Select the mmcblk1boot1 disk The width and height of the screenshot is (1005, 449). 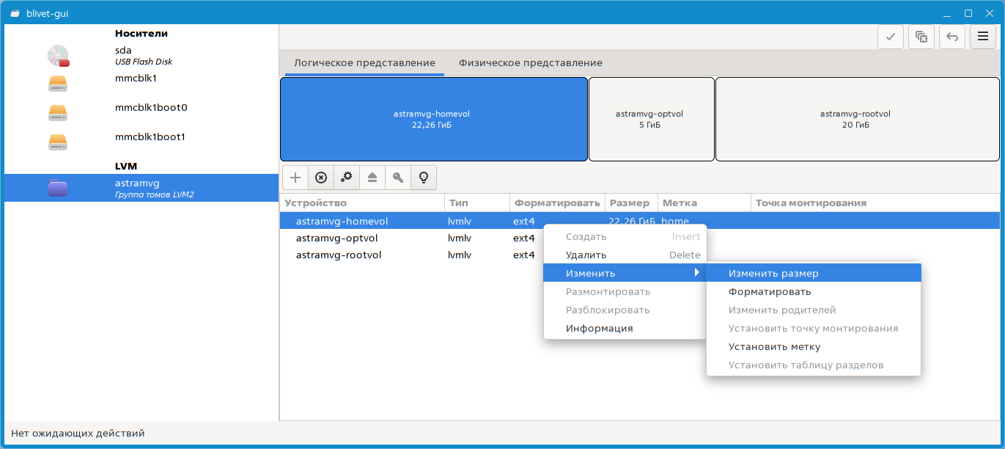(x=150, y=137)
